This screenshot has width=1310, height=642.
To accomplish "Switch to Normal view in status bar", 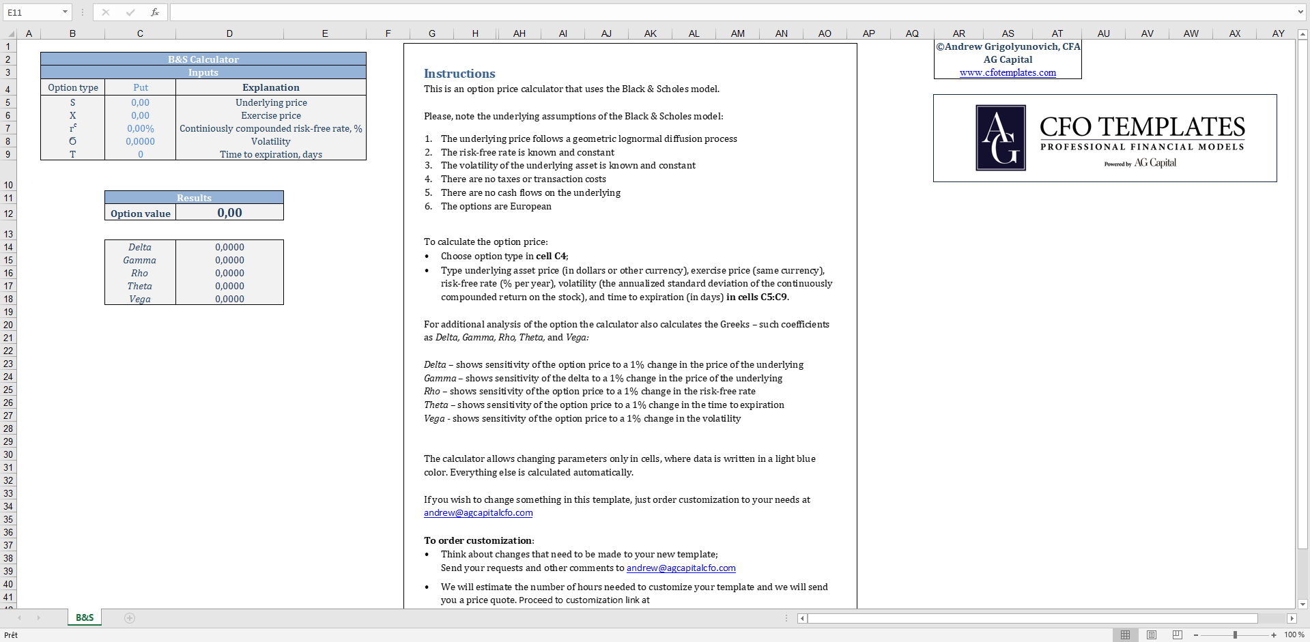I will click(x=1126, y=635).
